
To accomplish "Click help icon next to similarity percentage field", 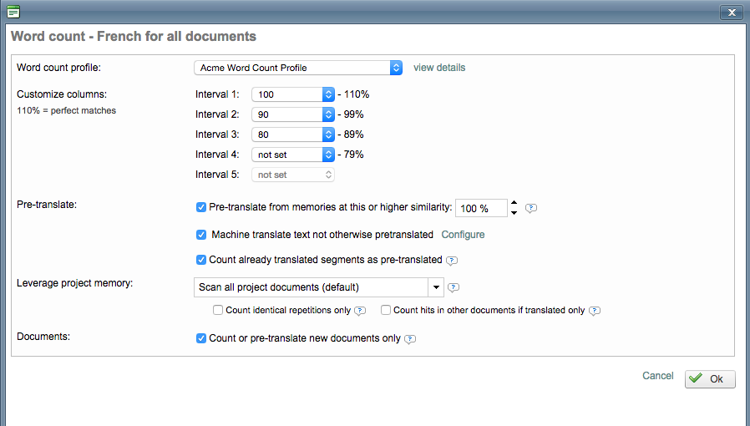I will (x=531, y=208).
